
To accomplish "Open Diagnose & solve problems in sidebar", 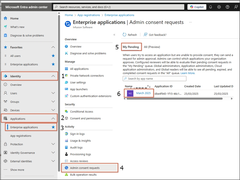I will pos(27,36).
